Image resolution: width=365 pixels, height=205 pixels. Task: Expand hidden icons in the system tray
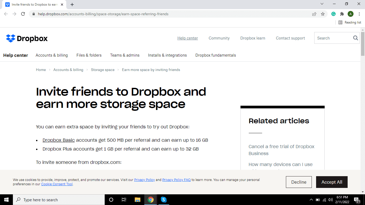(311, 199)
